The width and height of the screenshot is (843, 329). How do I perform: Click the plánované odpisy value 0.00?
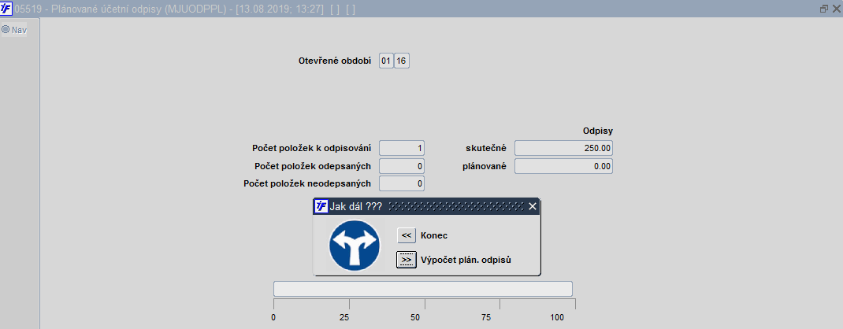563,166
